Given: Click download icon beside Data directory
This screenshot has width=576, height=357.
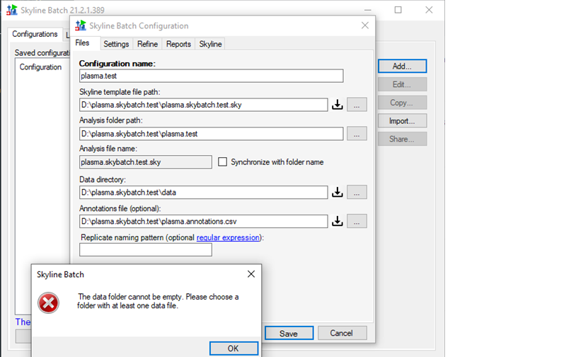Looking at the screenshot, I should [x=338, y=192].
